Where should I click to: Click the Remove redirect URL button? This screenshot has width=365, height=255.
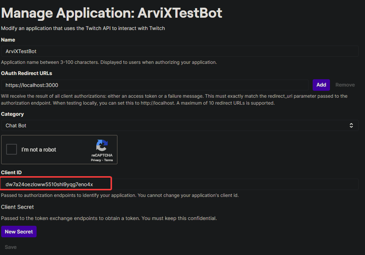(345, 85)
